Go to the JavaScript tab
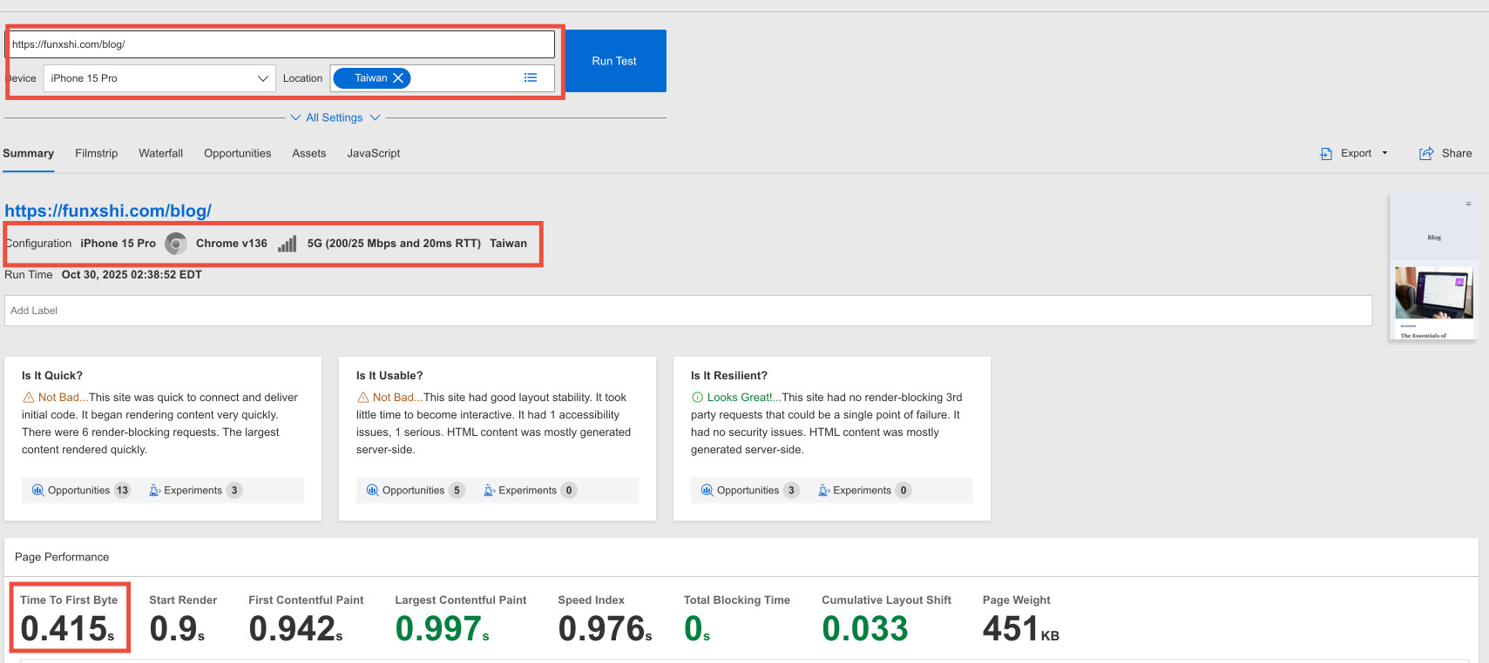 pos(374,153)
